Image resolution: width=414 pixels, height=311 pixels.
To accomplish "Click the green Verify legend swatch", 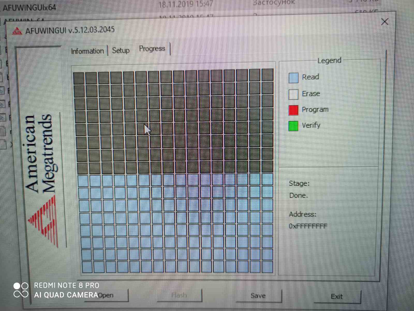I will pyautogui.click(x=293, y=126).
